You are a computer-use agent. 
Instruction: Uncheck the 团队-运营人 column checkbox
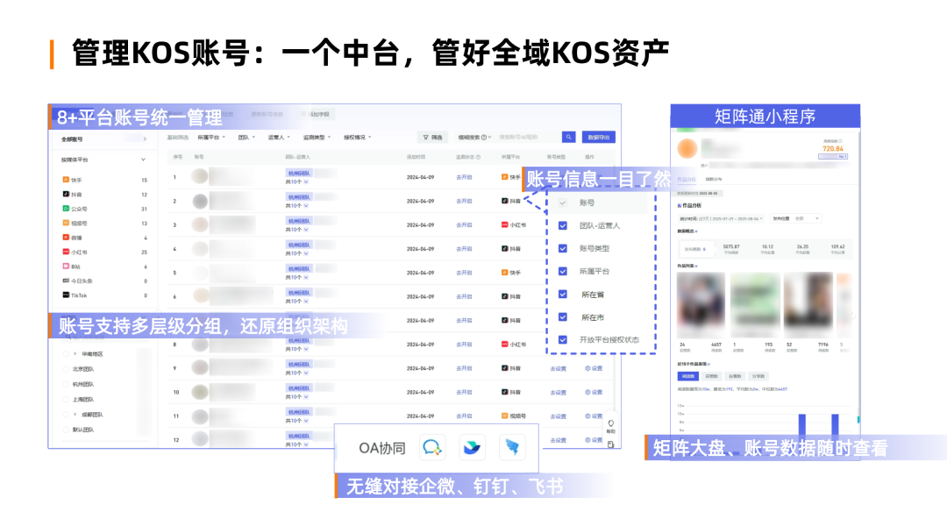[x=563, y=225]
